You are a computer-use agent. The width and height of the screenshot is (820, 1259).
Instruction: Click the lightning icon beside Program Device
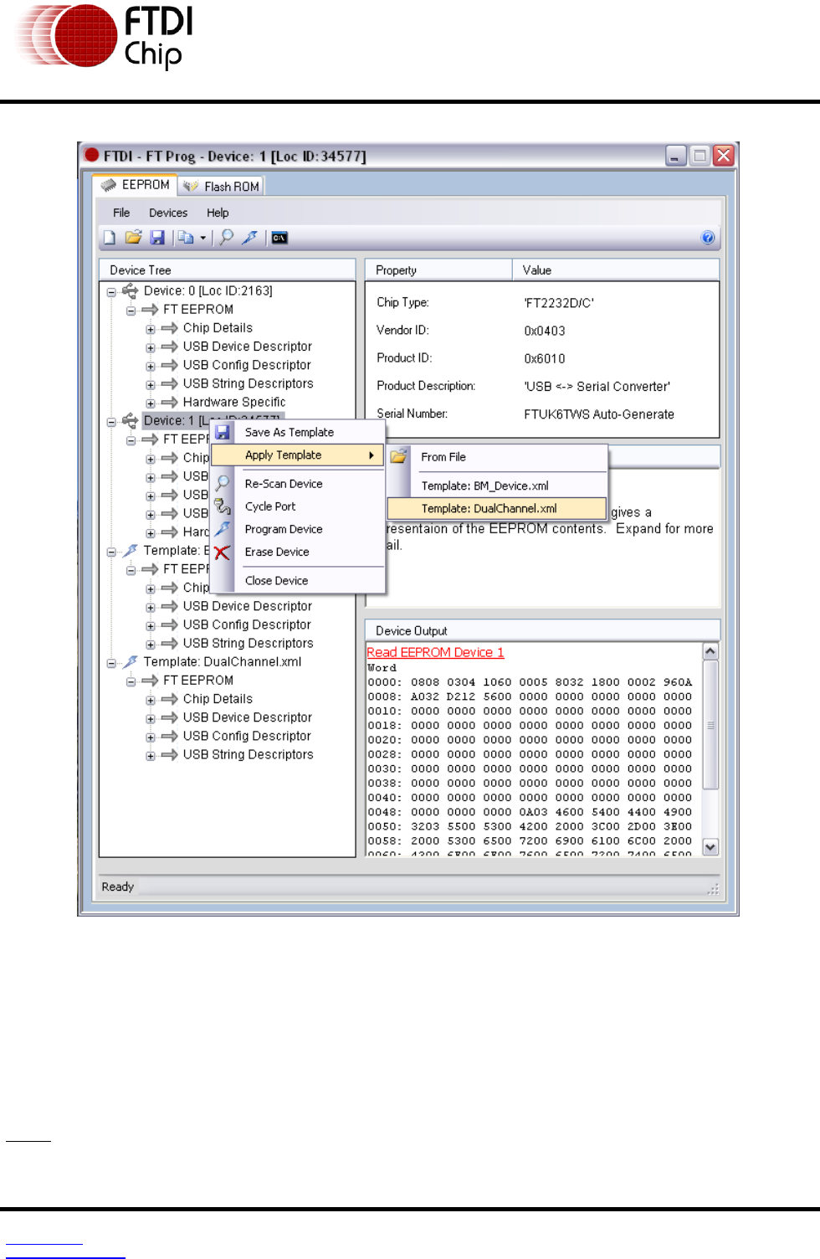click(x=223, y=528)
